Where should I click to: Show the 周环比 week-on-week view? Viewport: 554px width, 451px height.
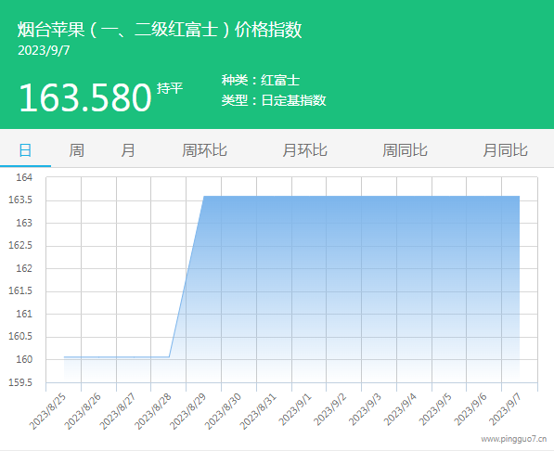pyautogui.click(x=204, y=150)
